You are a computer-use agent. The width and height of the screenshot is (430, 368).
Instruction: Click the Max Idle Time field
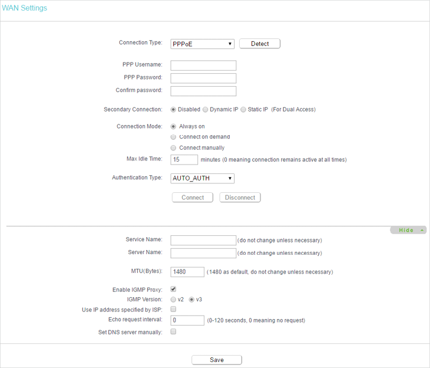point(184,160)
